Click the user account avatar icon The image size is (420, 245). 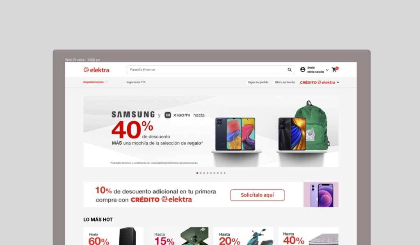(303, 70)
